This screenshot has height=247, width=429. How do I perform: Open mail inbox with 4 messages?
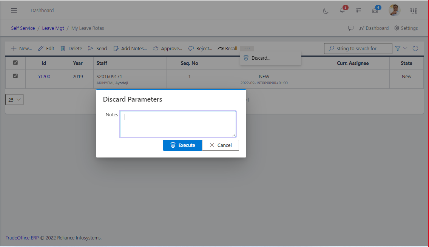click(375, 10)
